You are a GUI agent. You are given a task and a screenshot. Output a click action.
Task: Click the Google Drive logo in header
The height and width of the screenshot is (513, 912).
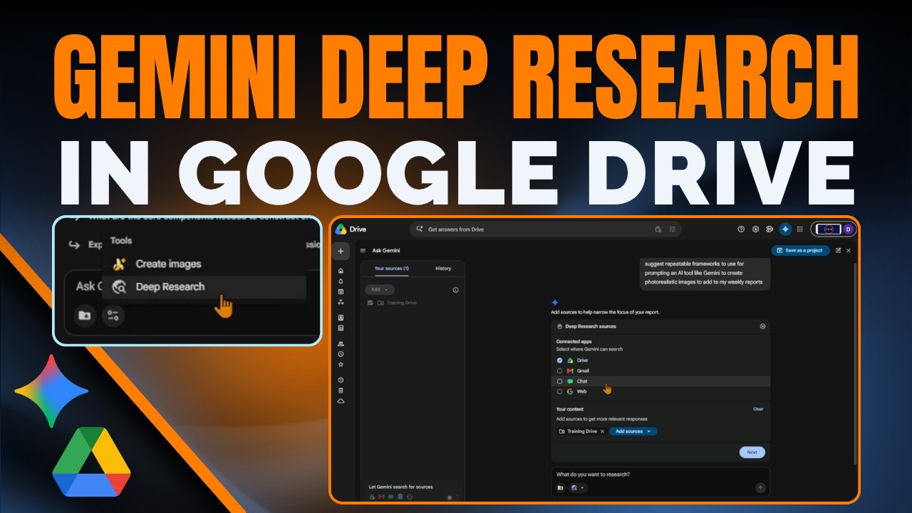pos(341,229)
